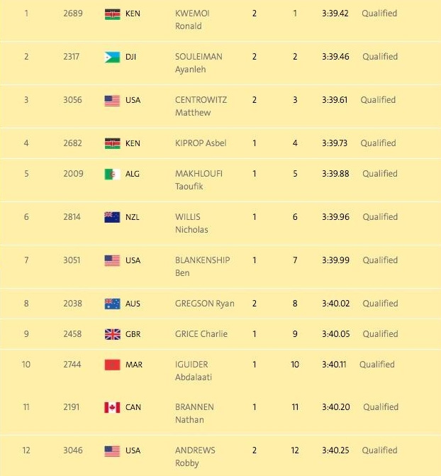Open SOULEIMAN Ayanleh athlete link
The image size is (441, 476).
point(198,62)
